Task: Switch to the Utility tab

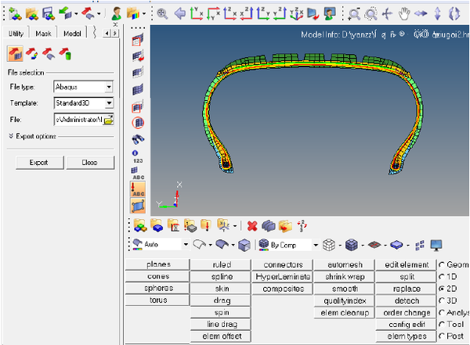Action: tap(16, 34)
